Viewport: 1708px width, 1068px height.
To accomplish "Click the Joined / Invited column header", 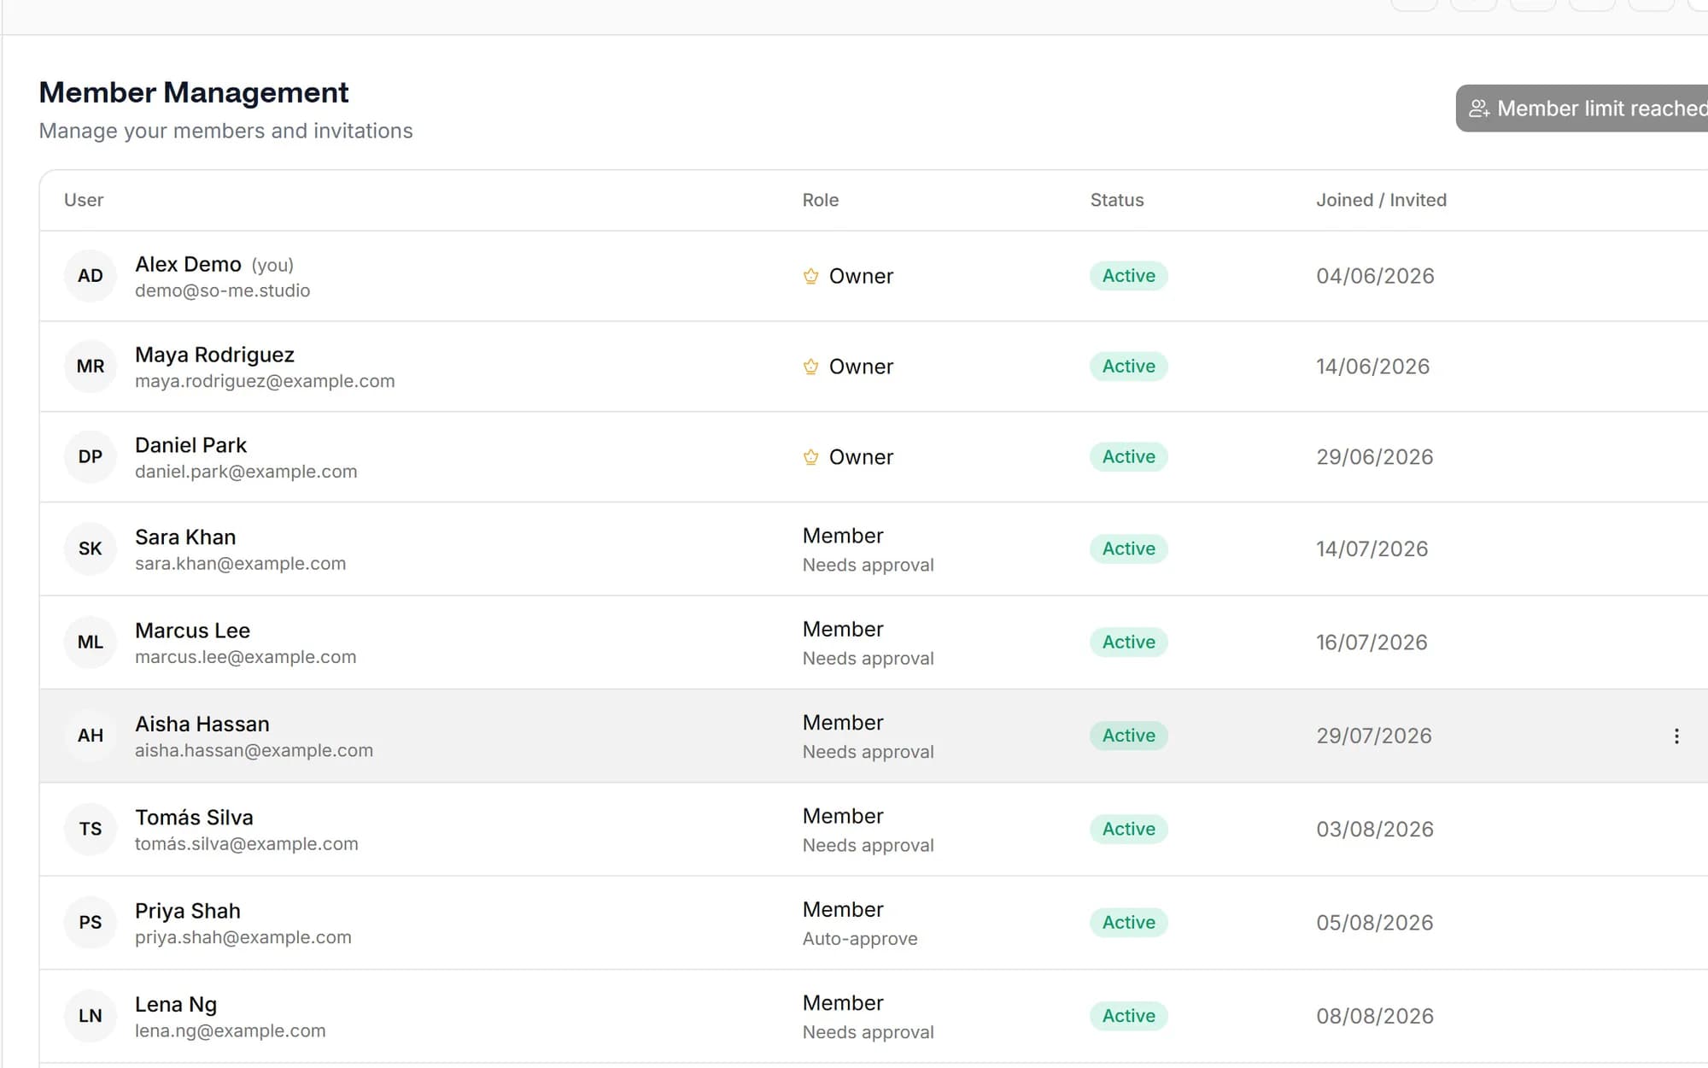I will [1381, 200].
